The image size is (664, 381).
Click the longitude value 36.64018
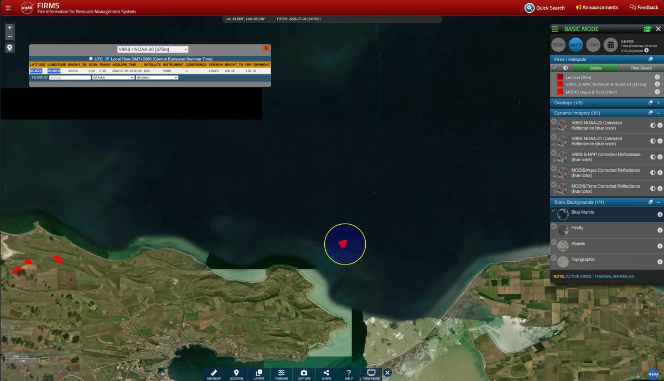tap(54, 71)
